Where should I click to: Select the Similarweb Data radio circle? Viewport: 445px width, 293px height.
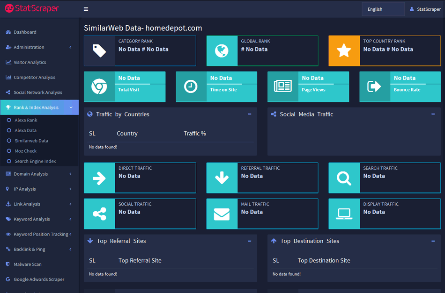coord(9,141)
